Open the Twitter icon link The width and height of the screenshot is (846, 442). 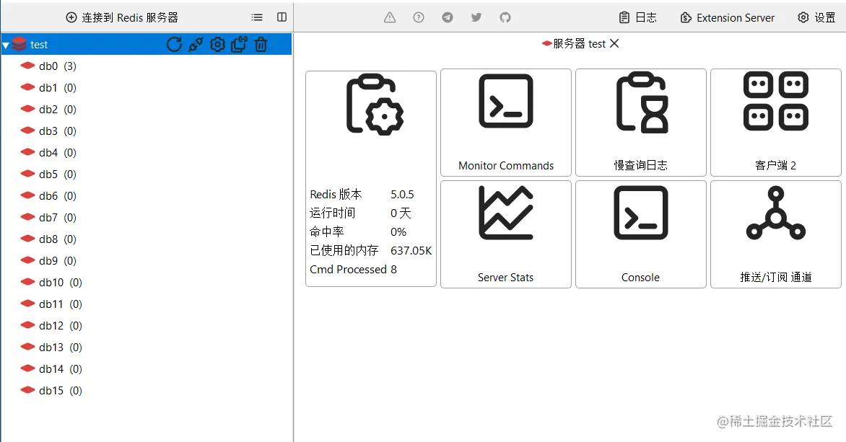click(476, 17)
